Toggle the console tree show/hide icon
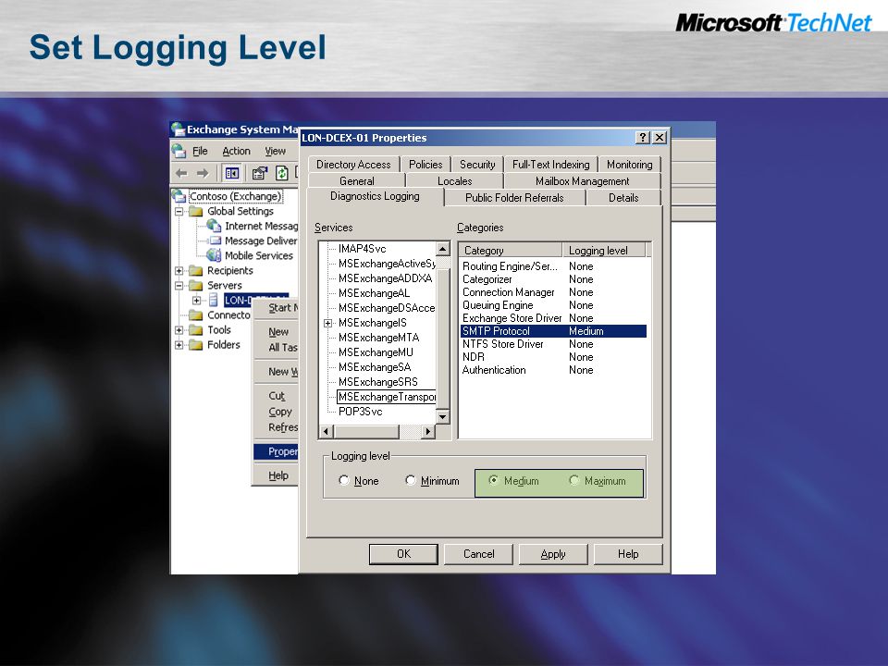 pyautogui.click(x=231, y=173)
